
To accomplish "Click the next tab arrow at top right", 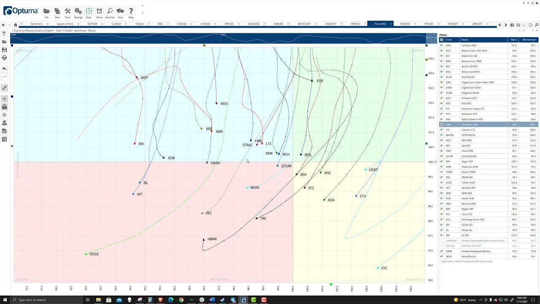I will [506, 25].
